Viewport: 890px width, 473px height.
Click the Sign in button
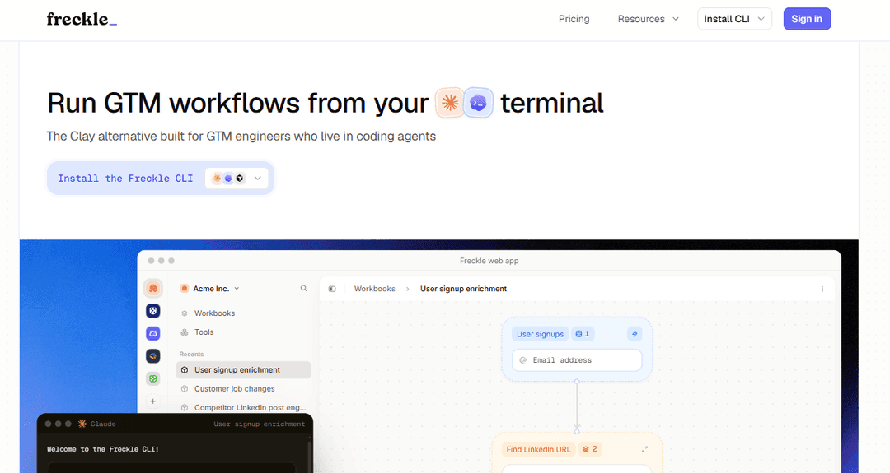click(807, 19)
